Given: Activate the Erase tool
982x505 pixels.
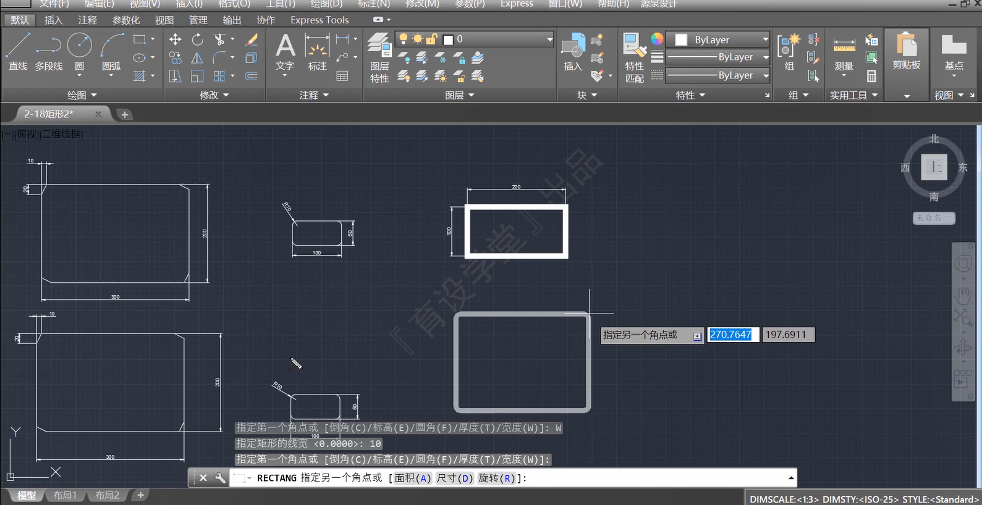Looking at the screenshot, I should tap(251, 40).
